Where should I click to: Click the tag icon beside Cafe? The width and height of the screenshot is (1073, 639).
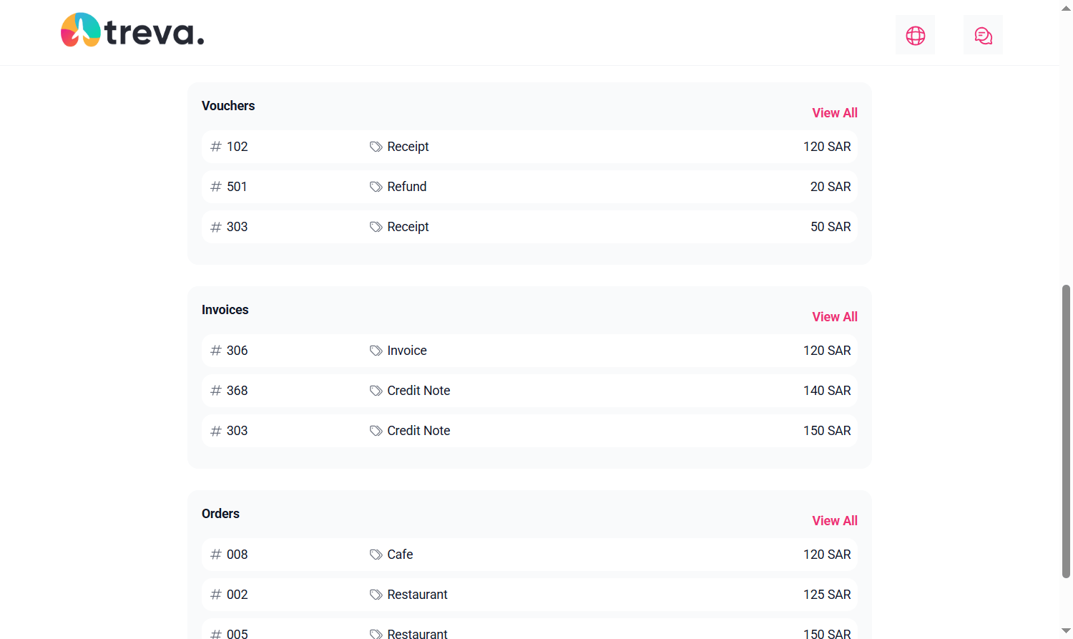pos(376,555)
